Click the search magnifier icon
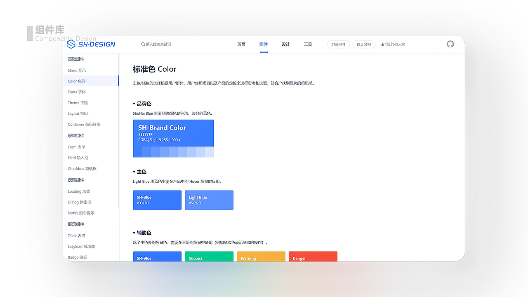The image size is (528, 297). [143, 44]
